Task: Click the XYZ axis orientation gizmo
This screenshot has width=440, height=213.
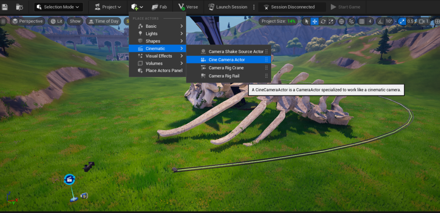Action: pyautogui.click(x=11, y=198)
